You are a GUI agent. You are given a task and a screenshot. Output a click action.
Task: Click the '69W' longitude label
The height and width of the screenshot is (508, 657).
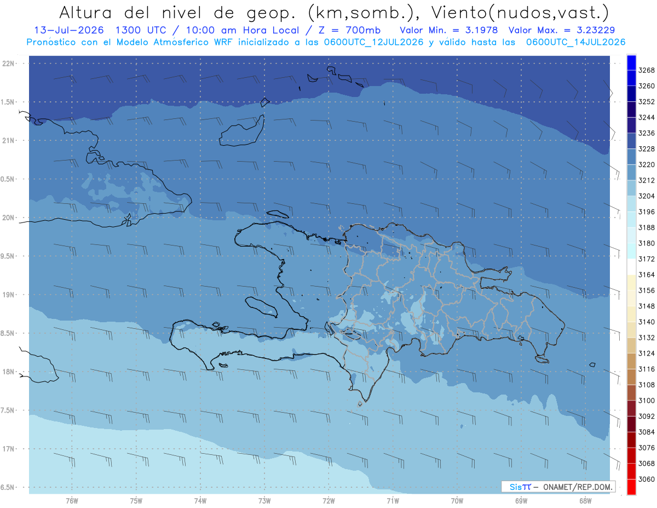521,500
